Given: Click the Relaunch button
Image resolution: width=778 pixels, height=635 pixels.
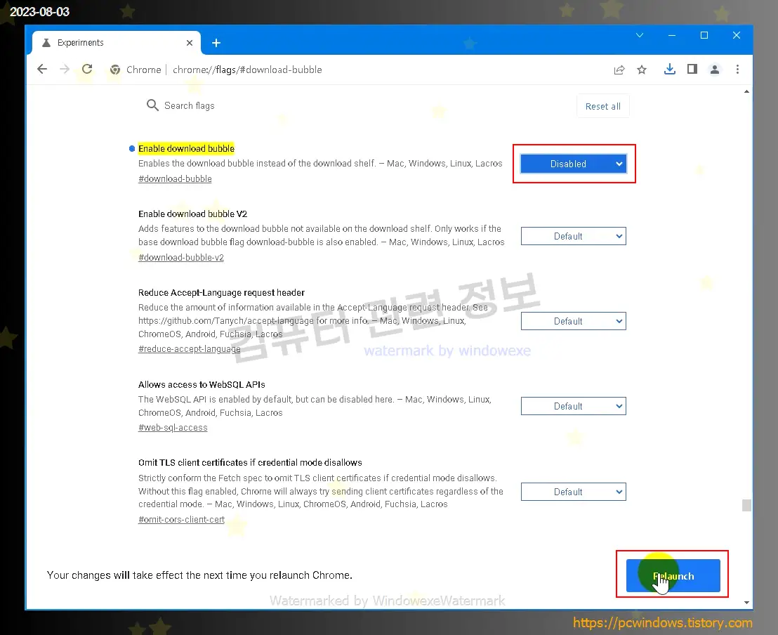Looking at the screenshot, I should click(673, 576).
